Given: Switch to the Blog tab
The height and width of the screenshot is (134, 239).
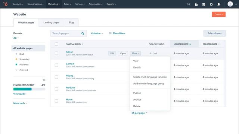Looking at the screenshot, I should pyautogui.click(x=71, y=22).
